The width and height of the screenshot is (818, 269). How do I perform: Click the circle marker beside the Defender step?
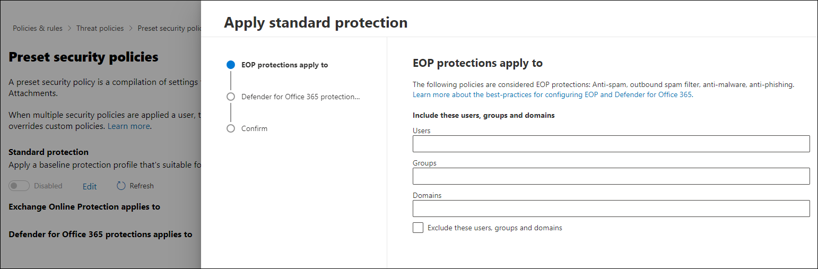[230, 97]
